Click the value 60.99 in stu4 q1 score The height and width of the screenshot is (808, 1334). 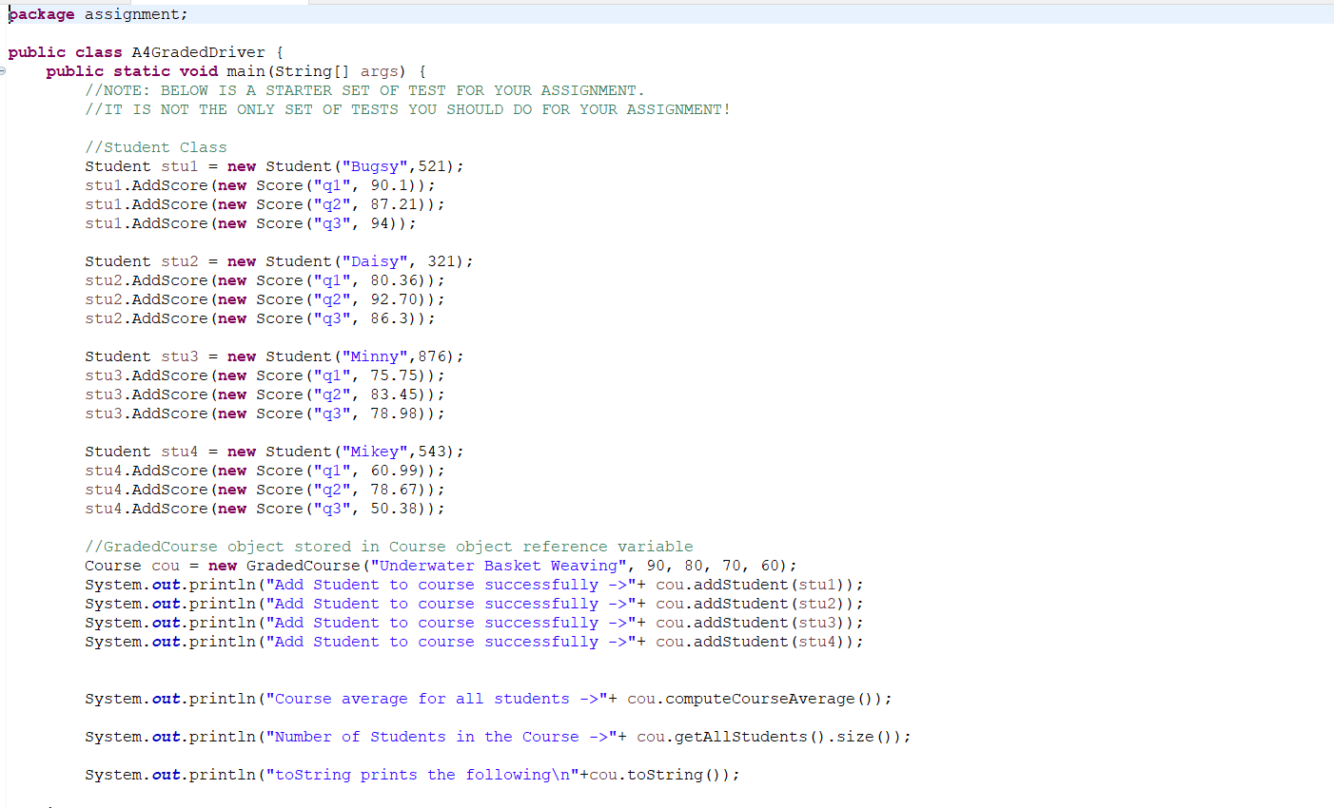394,471
